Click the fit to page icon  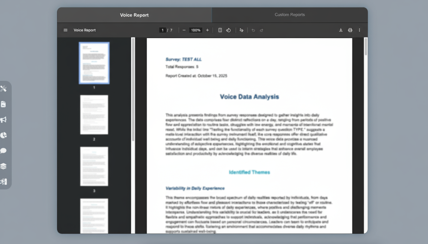pyautogui.click(x=220, y=30)
